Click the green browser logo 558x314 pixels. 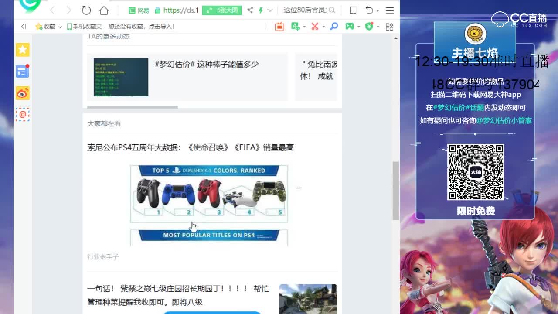pos(30,6)
